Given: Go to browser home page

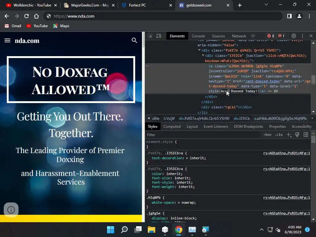Looking at the screenshot, I should pyautogui.click(x=36, y=16).
